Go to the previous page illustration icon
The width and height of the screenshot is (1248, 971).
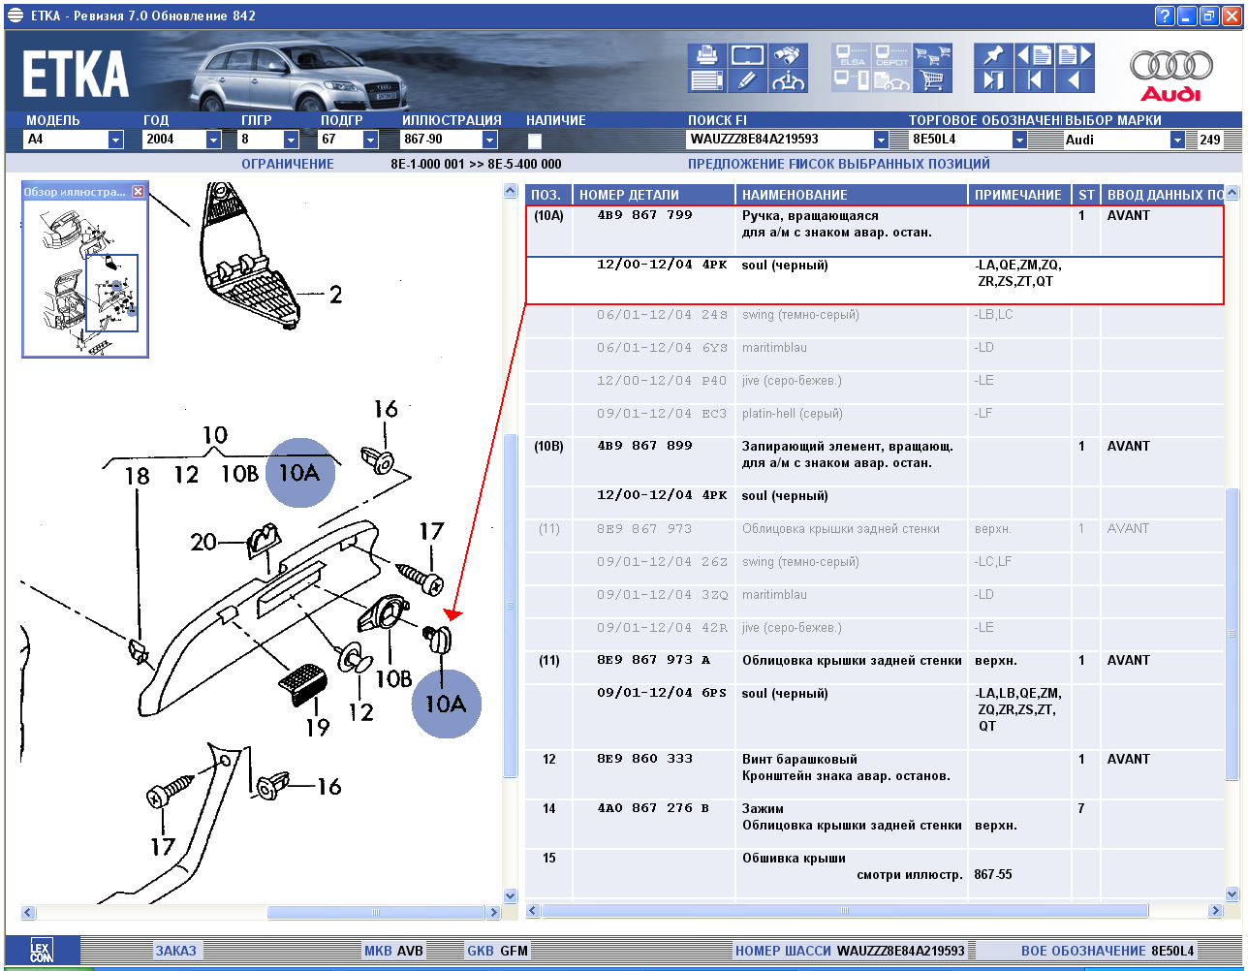(x=1034, y=55)
